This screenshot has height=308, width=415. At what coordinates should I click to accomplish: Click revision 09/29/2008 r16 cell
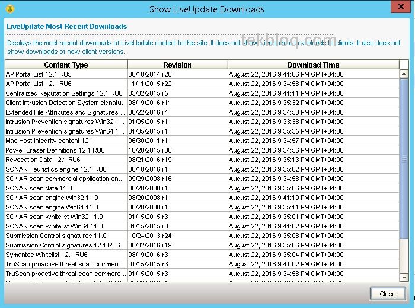178,179
